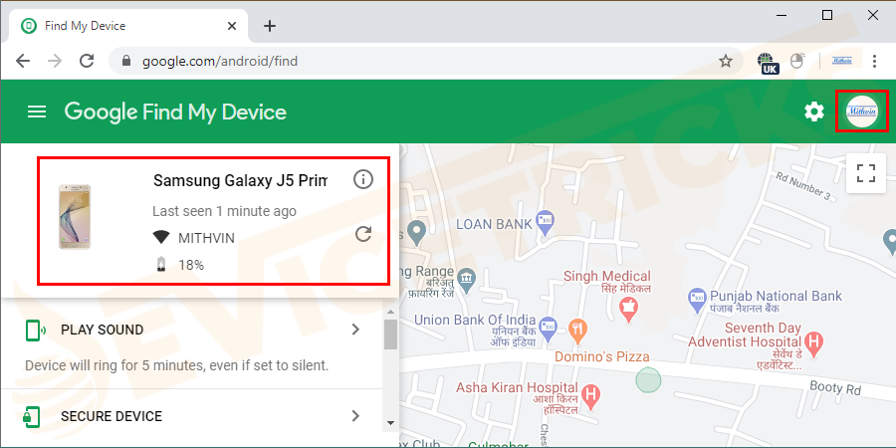Image resolution: width=896 pixels, height=448 pixels.
Task: Click Domino's Pizza restaurant marker
Action: [577, 330]
